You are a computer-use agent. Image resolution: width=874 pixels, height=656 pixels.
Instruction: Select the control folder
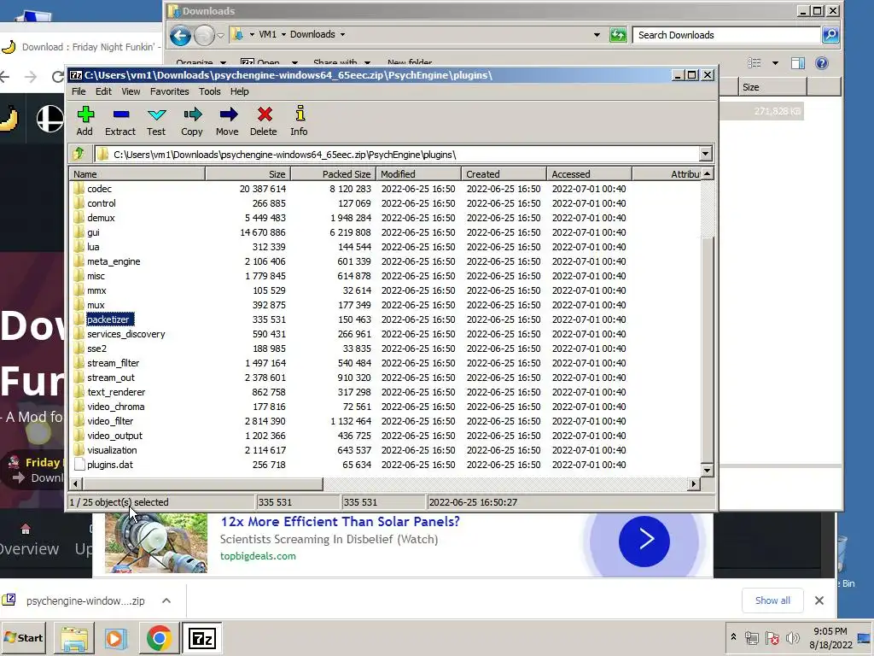click(102, 203)
